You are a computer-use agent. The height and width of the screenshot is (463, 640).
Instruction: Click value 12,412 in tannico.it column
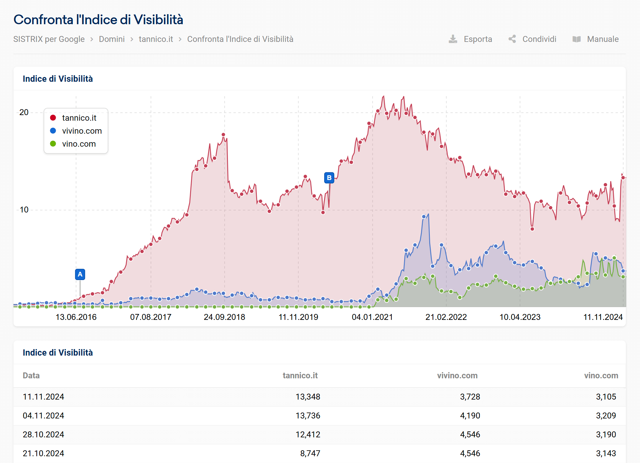(308, 434)
